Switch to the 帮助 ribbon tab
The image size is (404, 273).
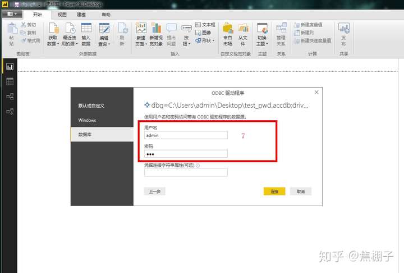point(106,15)
